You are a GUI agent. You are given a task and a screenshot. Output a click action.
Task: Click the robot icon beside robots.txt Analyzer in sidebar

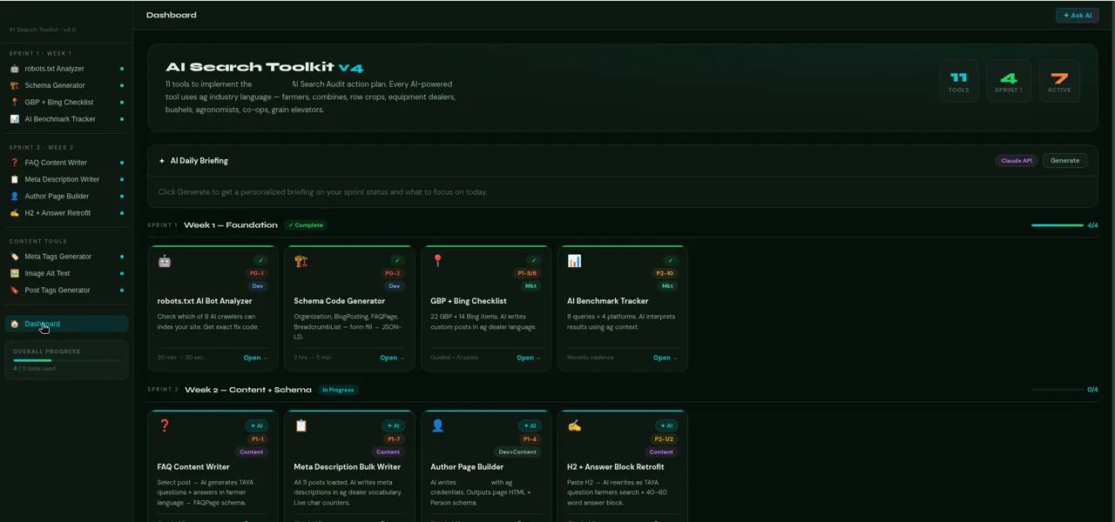coord(14,69)
